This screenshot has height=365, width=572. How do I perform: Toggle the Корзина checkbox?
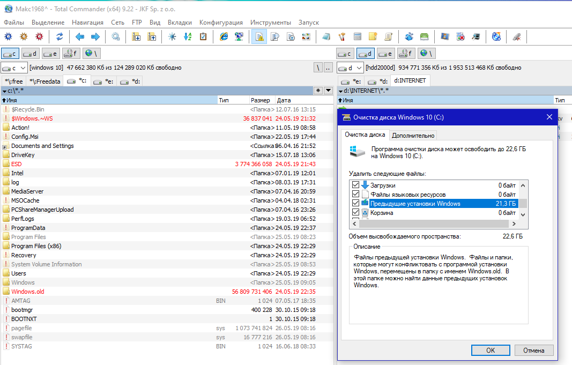355,213
